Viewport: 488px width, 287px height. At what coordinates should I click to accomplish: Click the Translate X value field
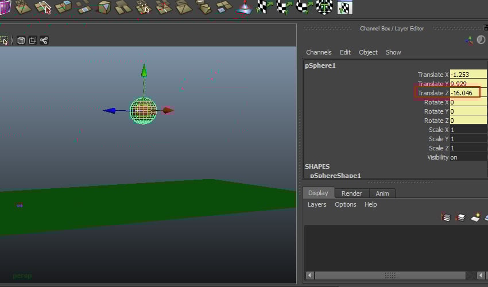pos(468,75)
